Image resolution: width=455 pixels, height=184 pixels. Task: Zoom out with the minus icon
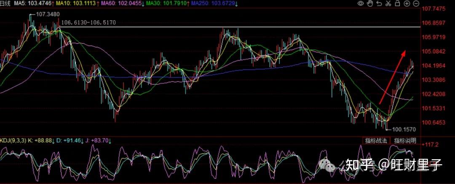coord(416,3)
